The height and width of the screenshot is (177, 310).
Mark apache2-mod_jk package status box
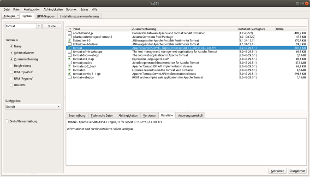[x=69, y=33]
